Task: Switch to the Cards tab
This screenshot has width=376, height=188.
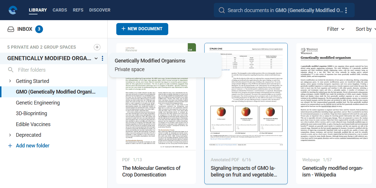Action: 60,10
